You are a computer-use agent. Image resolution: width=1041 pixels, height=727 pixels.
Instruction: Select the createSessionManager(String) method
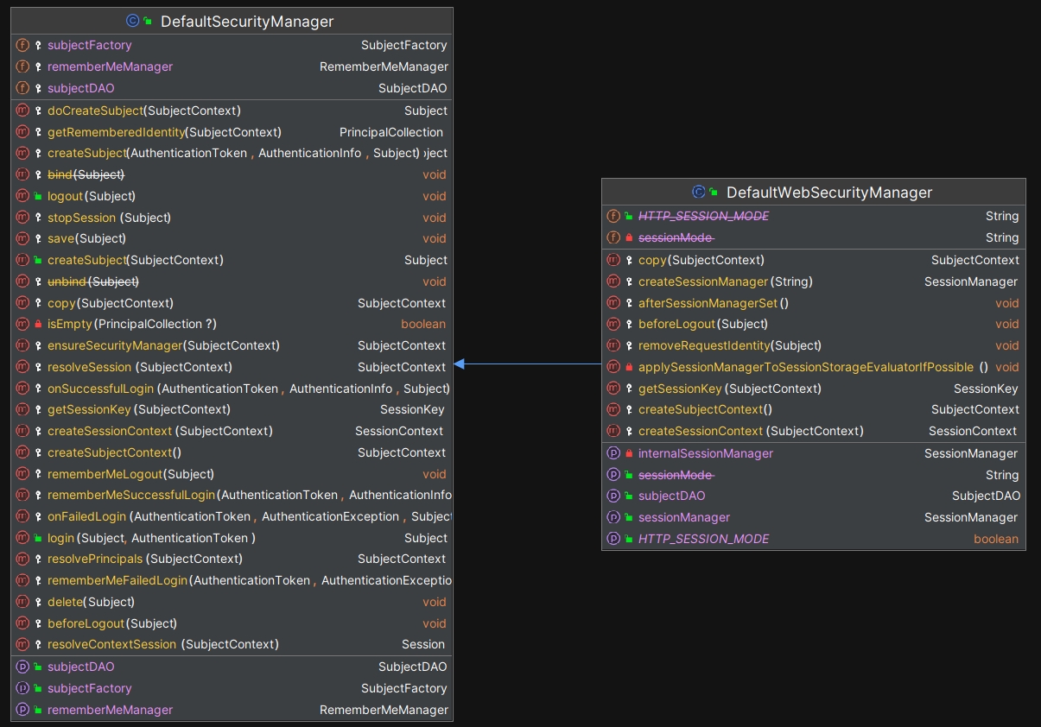tap(725, 281)
